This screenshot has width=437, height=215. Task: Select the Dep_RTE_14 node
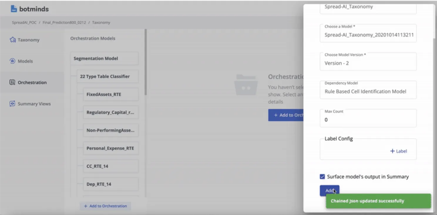[111, 184]
